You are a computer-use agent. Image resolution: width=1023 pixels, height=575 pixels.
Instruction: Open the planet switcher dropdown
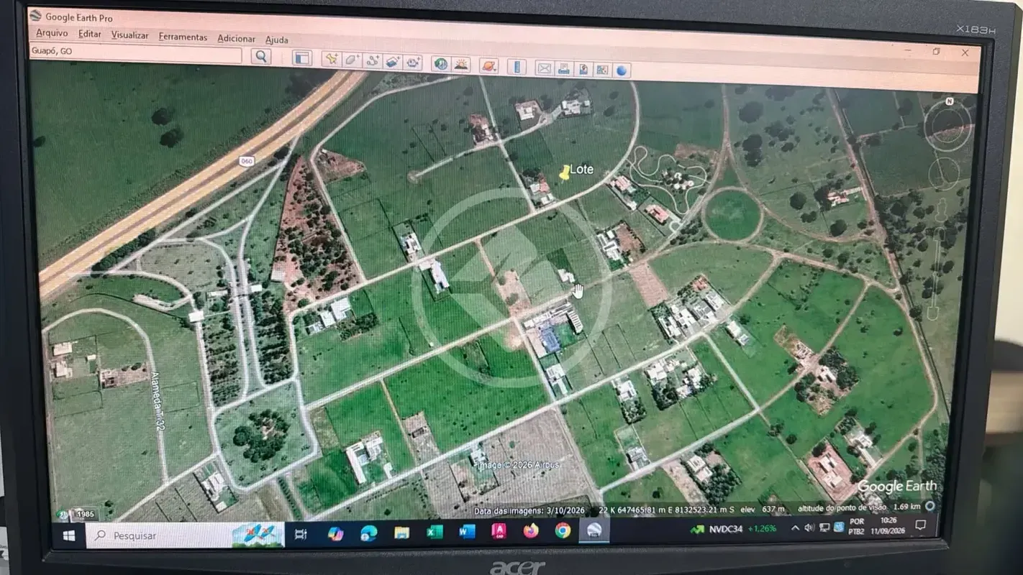488,65
